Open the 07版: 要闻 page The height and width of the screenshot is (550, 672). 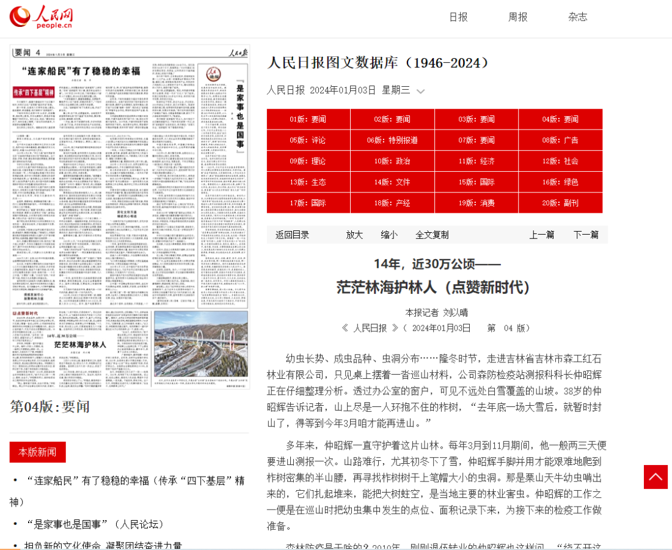[x=476, y=140]
